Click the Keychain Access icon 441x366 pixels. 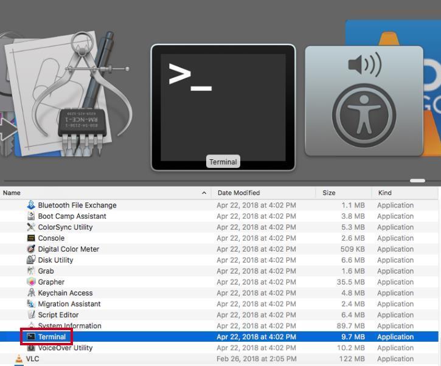click(31, 292)
